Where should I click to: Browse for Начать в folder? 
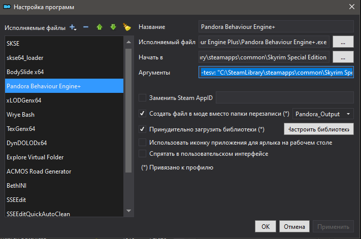(343, 57)
